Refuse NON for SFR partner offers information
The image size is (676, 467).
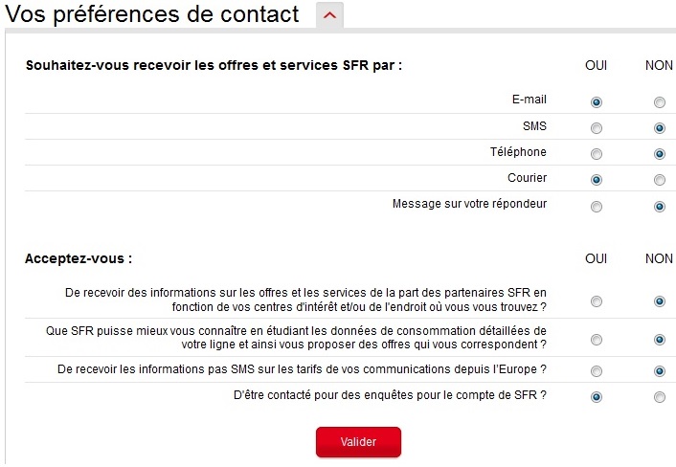click(x=659, y=301)
